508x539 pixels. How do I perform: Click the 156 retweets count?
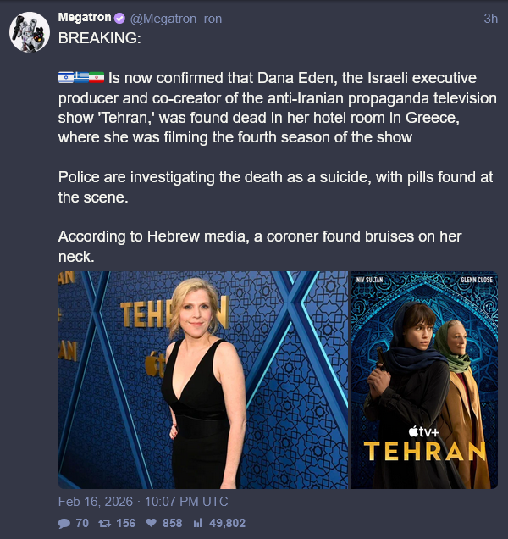(125, 523)
